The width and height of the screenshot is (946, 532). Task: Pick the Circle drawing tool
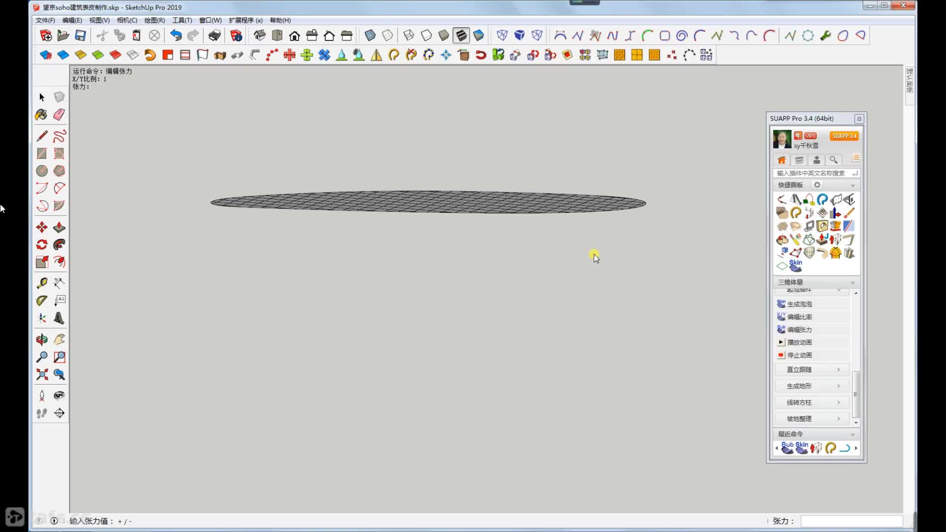click(x=42, y=171)
